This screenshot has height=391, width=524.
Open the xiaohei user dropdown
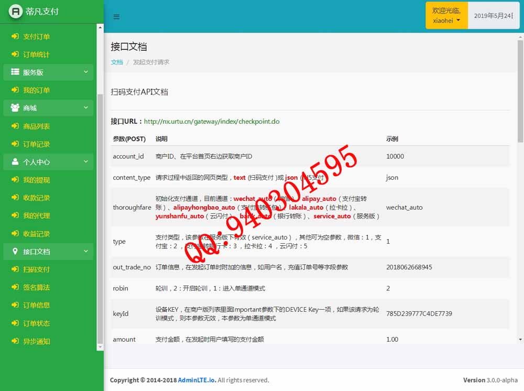(446, 15)
